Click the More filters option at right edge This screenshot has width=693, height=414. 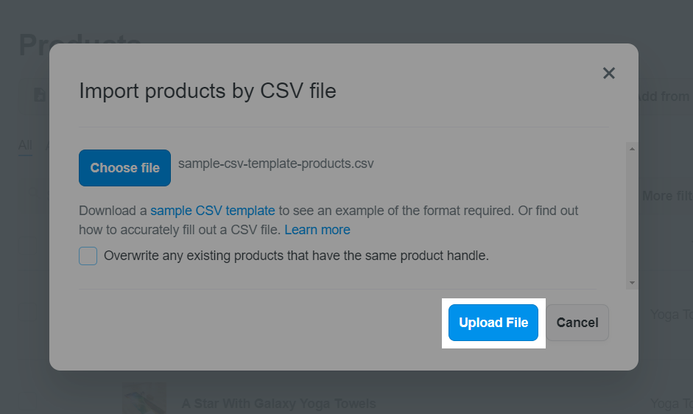tap(666, 196)
